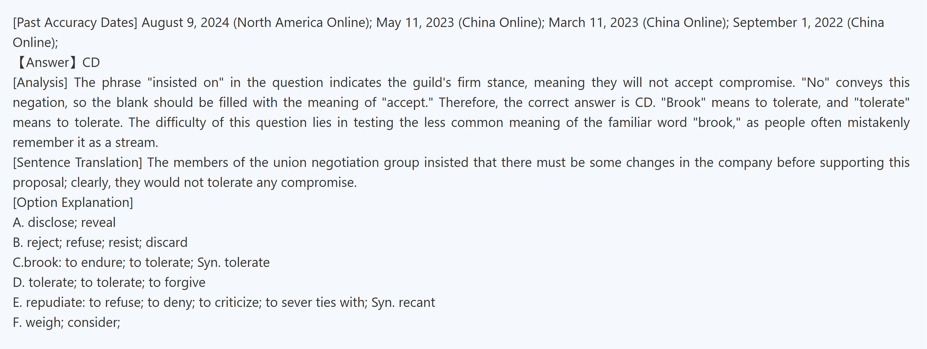Click the [Option Explanation] heading
The image size is (927, 349).
73,203
